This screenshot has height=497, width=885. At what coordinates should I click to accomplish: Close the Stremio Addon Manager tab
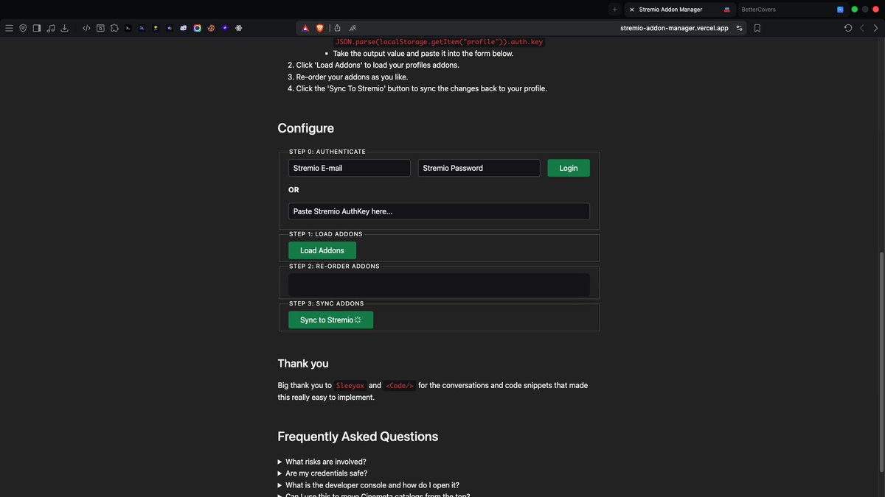[631, 10]
